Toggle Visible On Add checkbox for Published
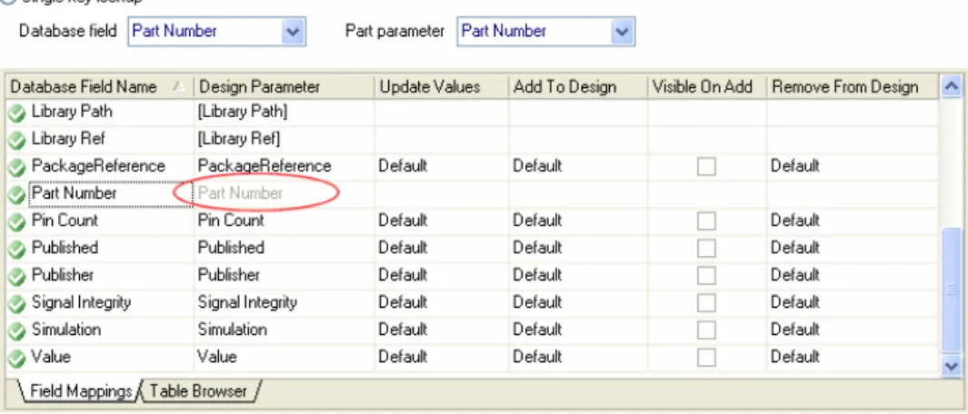The width and height of the screenshot is (968, 414). click(706, 248)
